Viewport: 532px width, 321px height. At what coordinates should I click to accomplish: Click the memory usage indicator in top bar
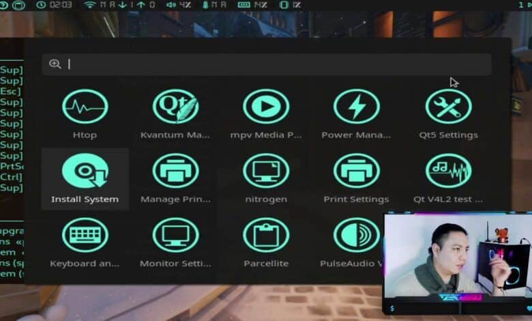(x=252, y=5)
